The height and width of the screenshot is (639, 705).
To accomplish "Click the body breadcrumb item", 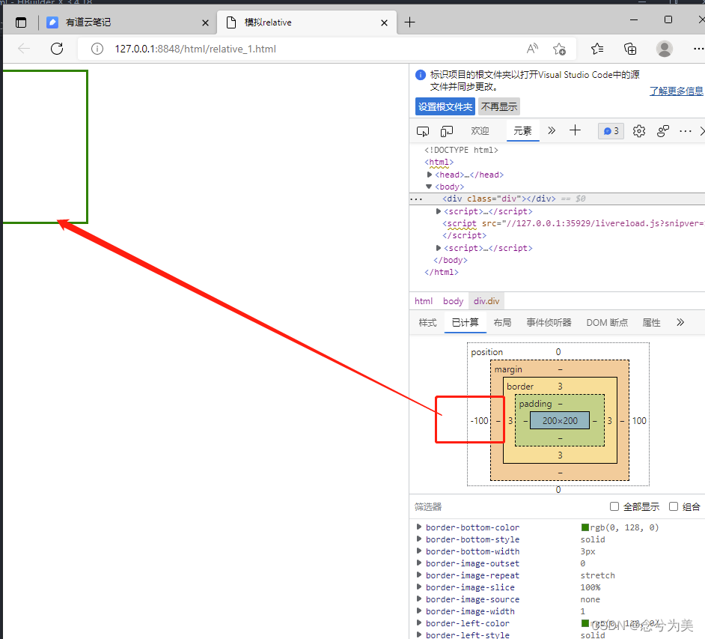I will point(453,301).
